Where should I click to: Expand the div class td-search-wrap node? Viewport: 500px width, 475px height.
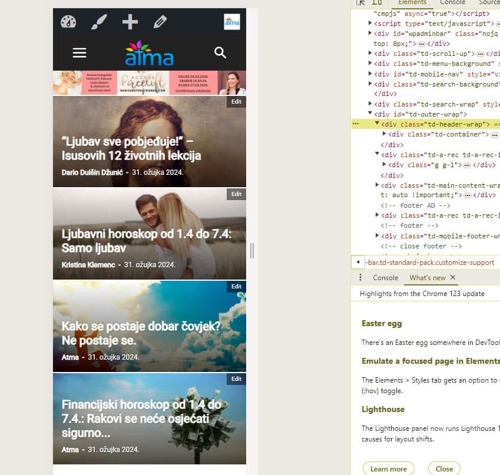tap(370, 104)
